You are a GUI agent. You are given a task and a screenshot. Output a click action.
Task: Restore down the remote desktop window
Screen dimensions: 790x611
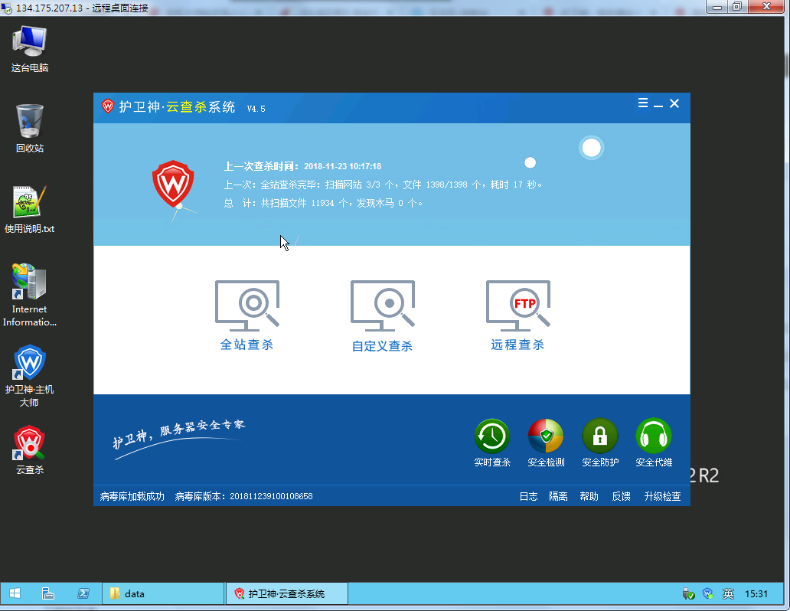point(737,7)
